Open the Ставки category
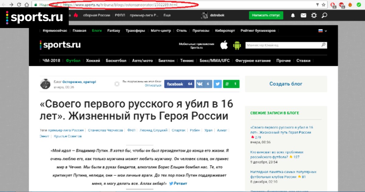The image size is (365, 192). click(304, 61)
